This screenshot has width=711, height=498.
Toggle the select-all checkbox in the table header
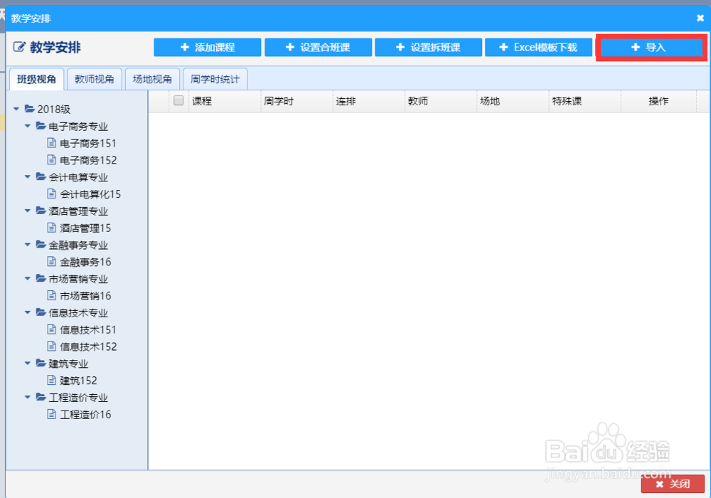178,100
